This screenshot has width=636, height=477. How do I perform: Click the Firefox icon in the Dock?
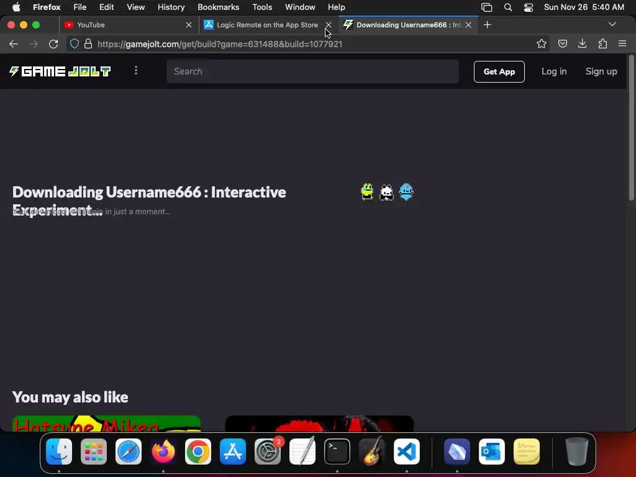[x=163, y=452]
